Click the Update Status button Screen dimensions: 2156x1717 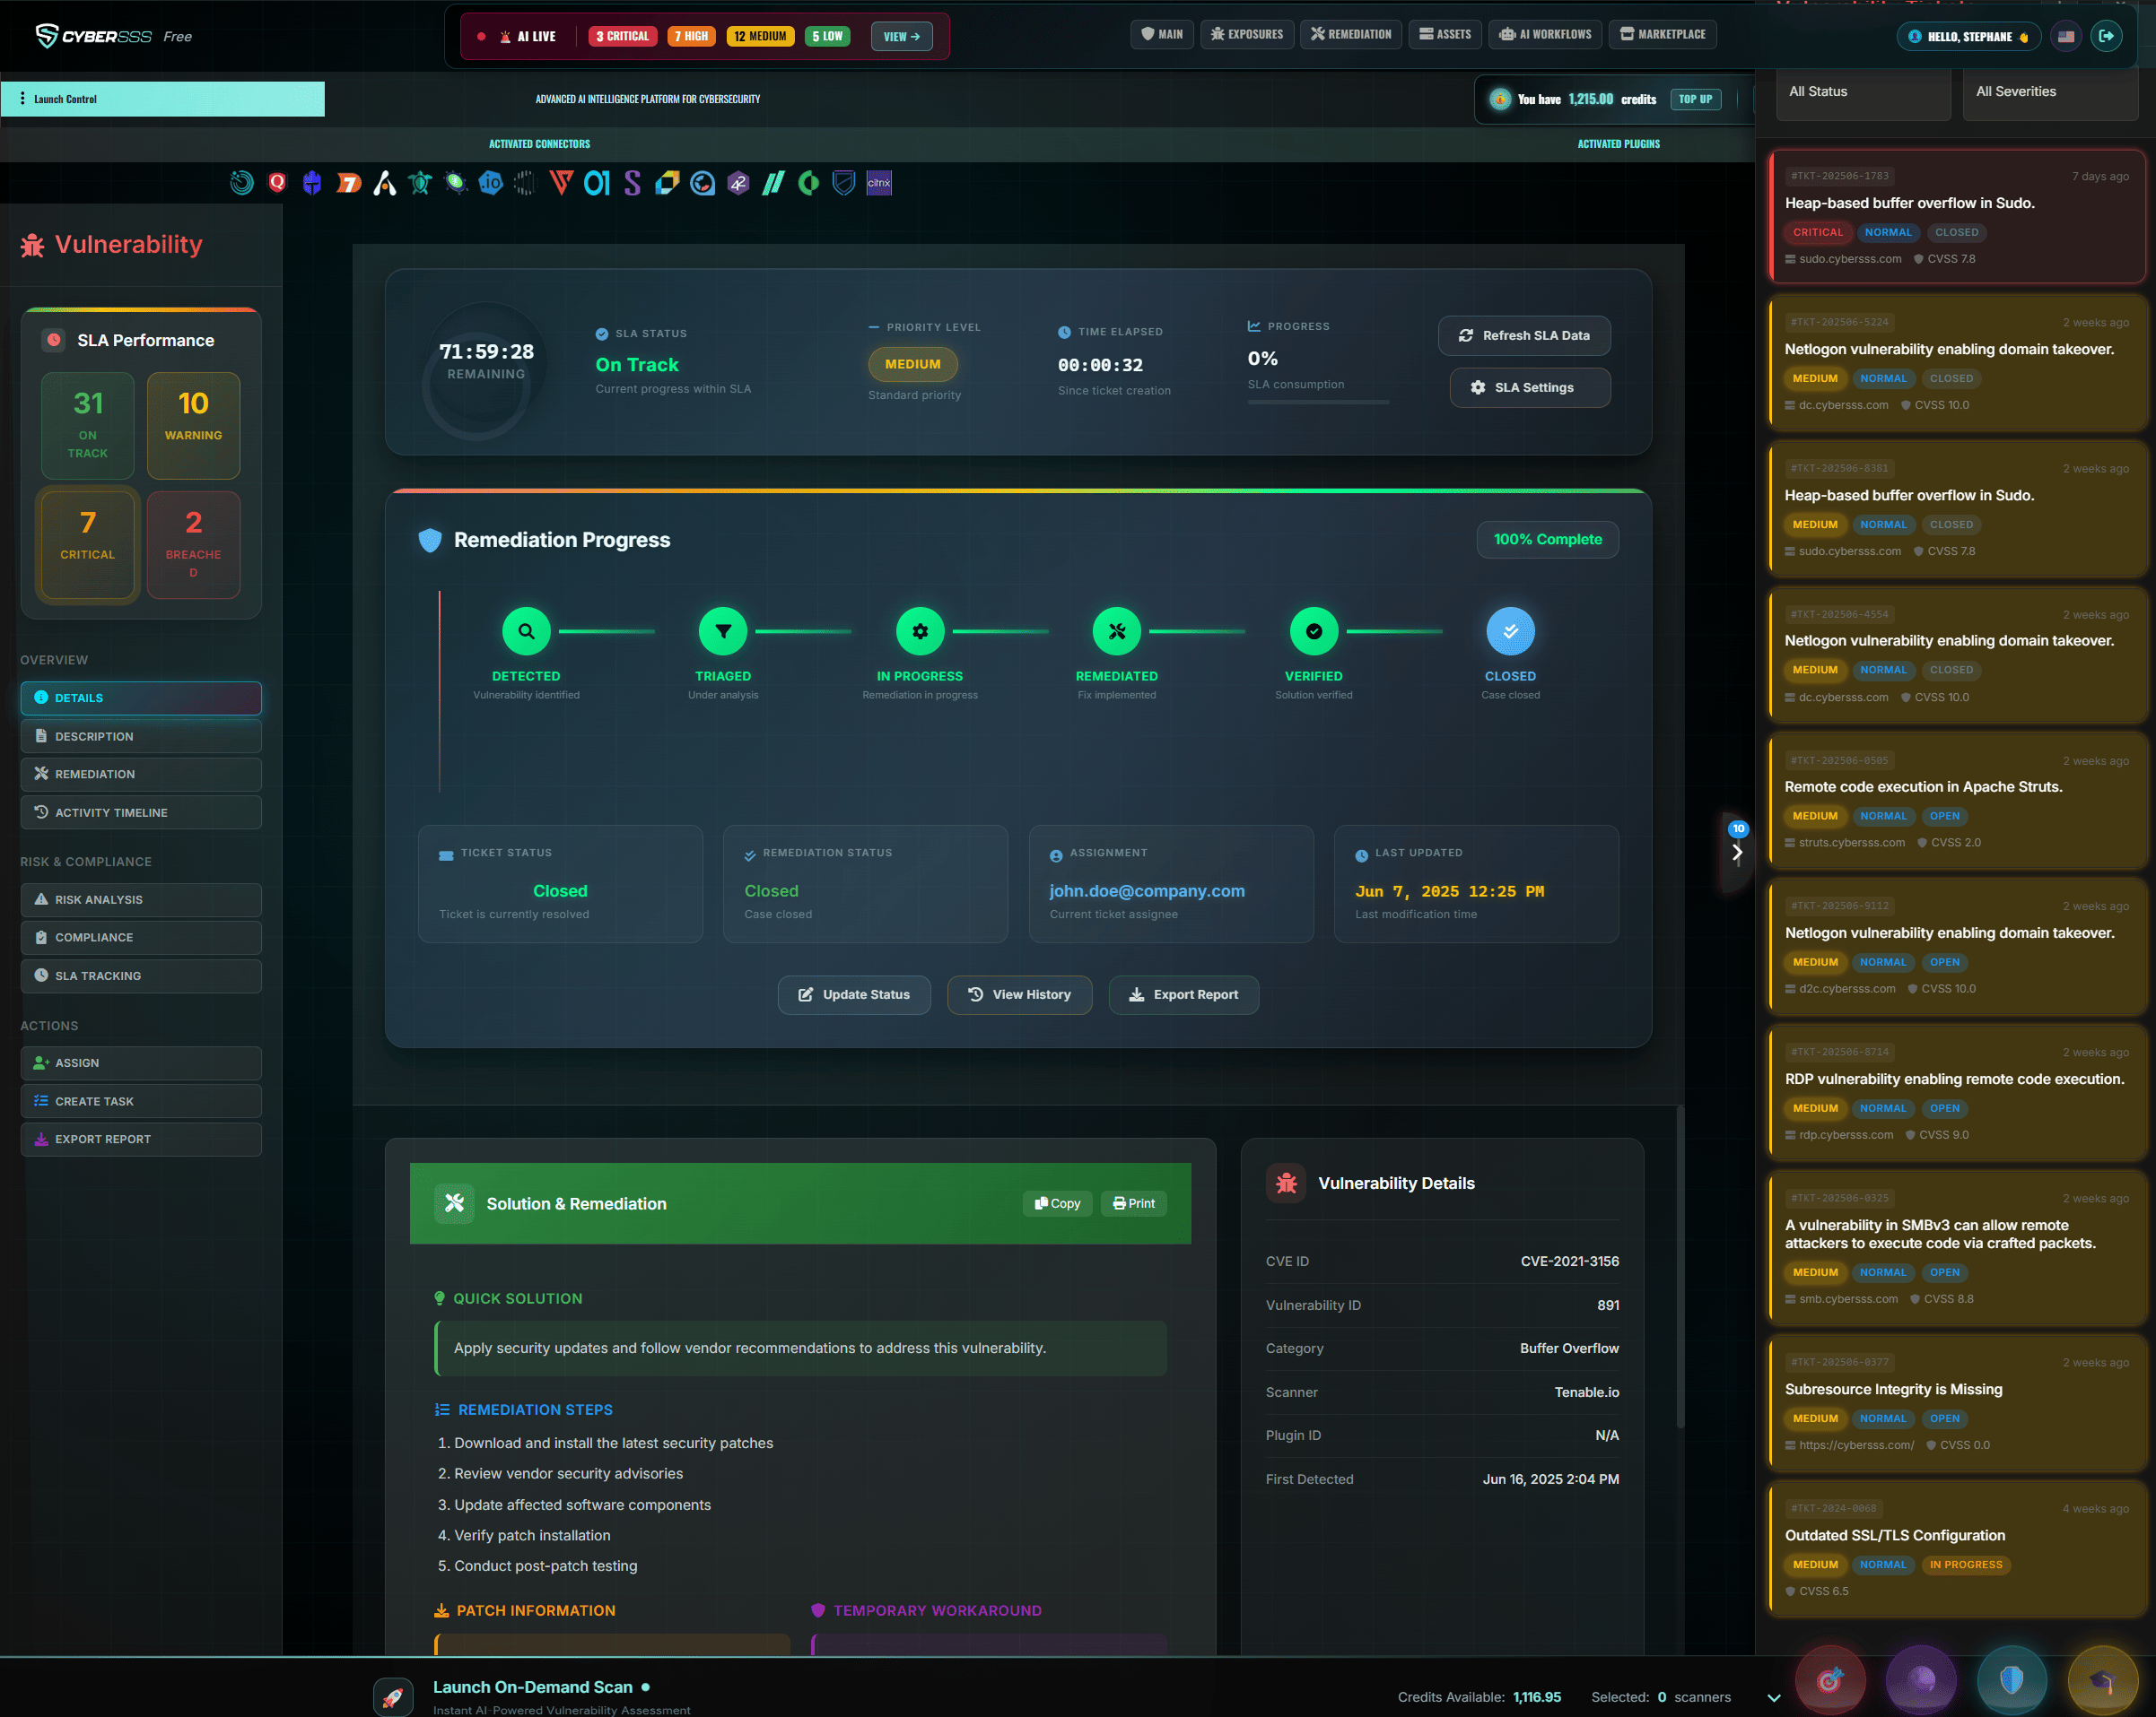click(x=854, y=994)
